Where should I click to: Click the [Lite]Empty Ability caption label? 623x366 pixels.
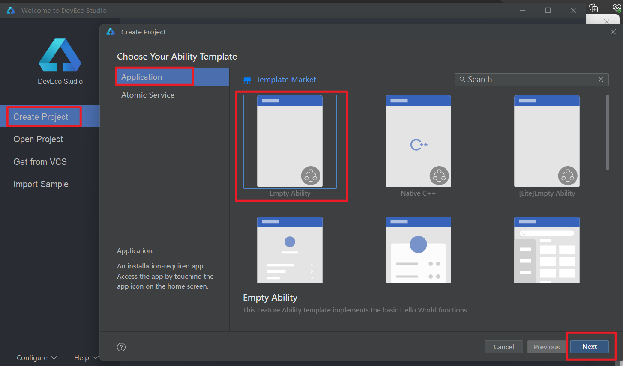point(547,193)
